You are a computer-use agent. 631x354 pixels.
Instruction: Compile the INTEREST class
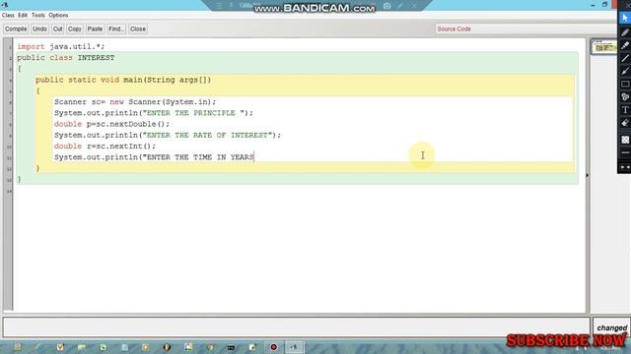[16, 29]
